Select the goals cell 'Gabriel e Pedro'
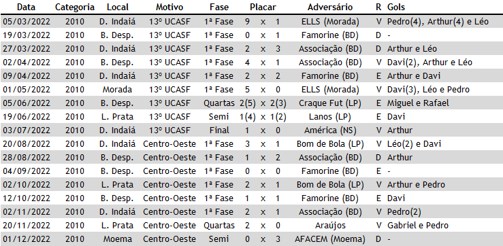Image resolution: width=503 pixels, height=246 pixels. click(418, 226)
